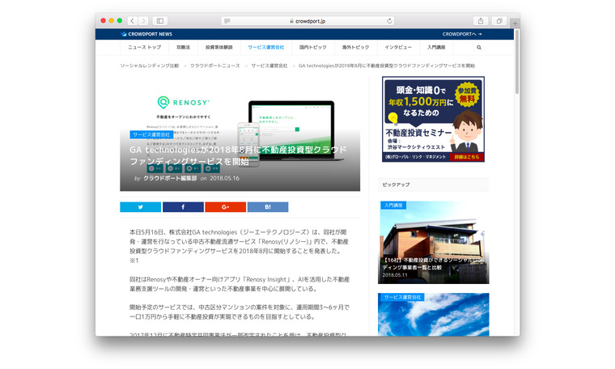Open the 入門講座 pickup article thumbnail
Screen dimensions: 615x369
click(433, 243)
